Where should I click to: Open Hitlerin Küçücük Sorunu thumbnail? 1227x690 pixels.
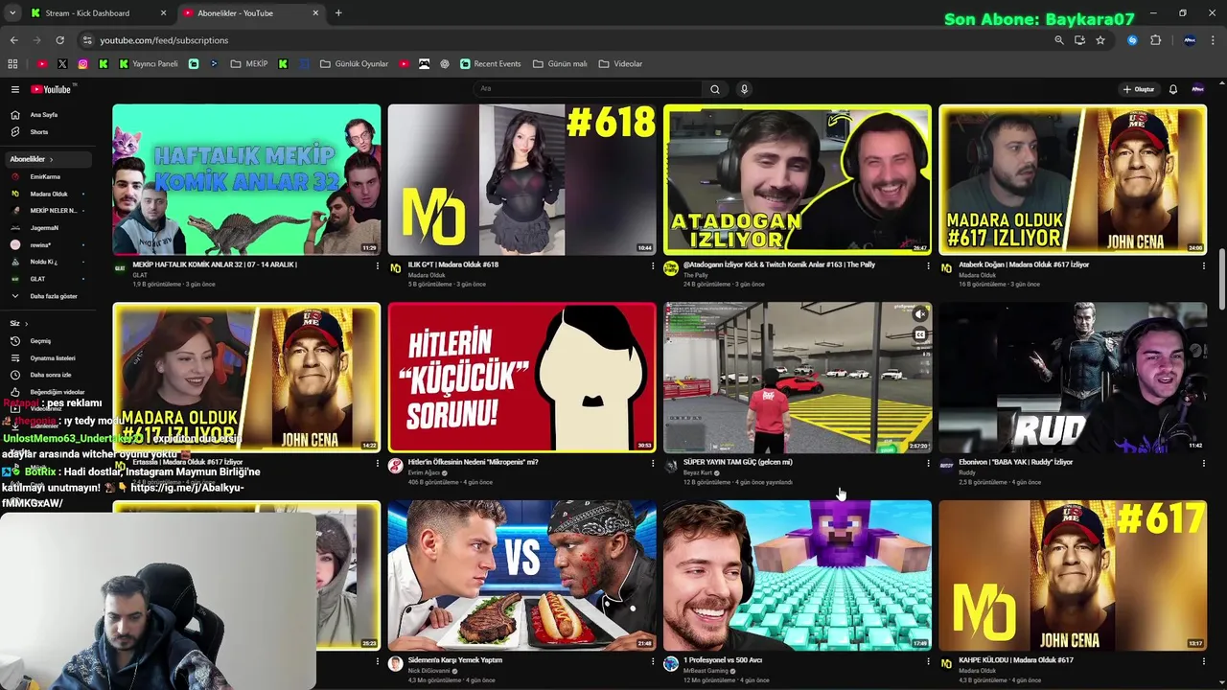tap(521, 378)
